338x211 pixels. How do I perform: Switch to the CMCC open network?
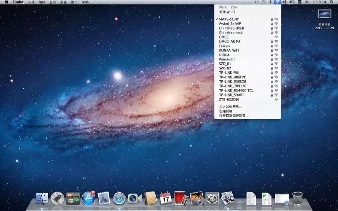pyautogui.click(x=224, y=37)
